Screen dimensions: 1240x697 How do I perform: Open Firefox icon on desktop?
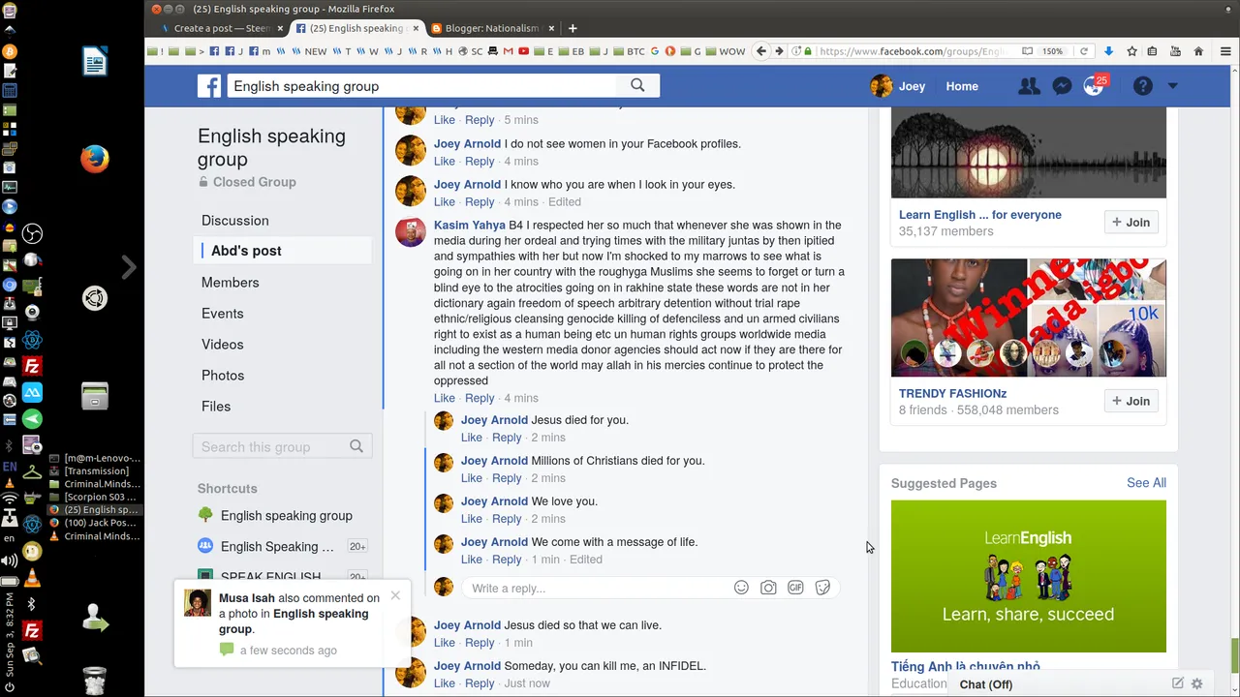pos(95,158)
